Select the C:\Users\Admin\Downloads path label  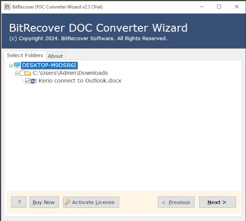70,73
